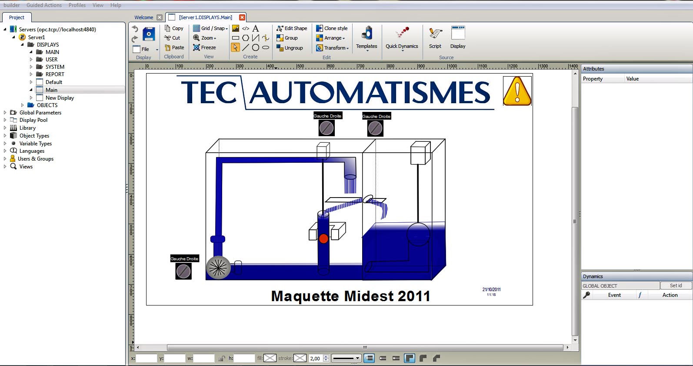Select butt line cap style
Screen dimensions: 693x366
coord(369,358)
